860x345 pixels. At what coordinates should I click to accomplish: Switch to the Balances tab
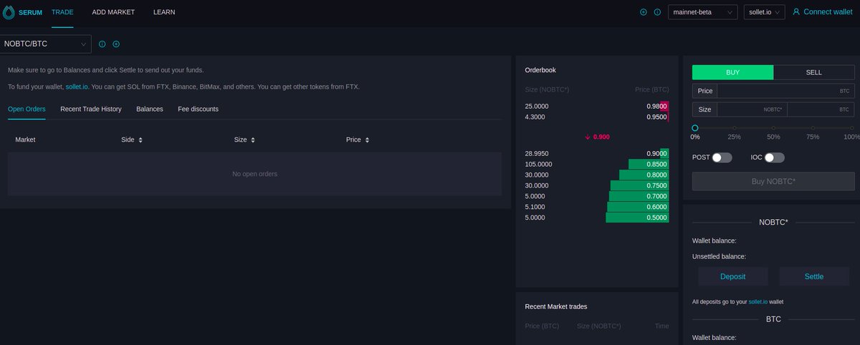[150, 109]
